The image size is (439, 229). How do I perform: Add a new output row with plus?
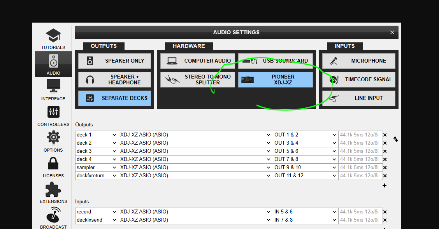(x=385, y=185)
